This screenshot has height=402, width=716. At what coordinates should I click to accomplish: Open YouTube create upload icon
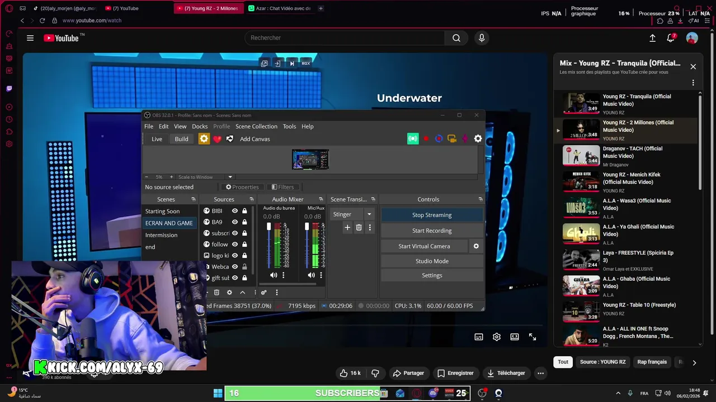[652, 38]
